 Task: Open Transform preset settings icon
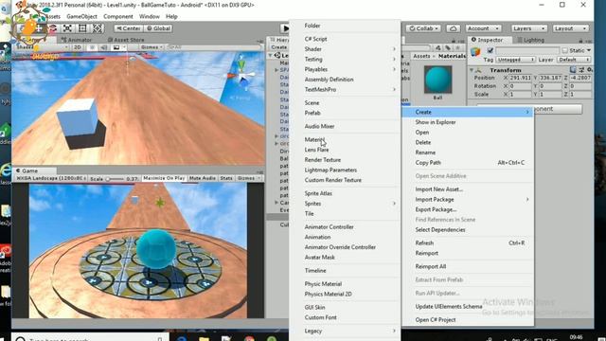[x=581, y=70]
